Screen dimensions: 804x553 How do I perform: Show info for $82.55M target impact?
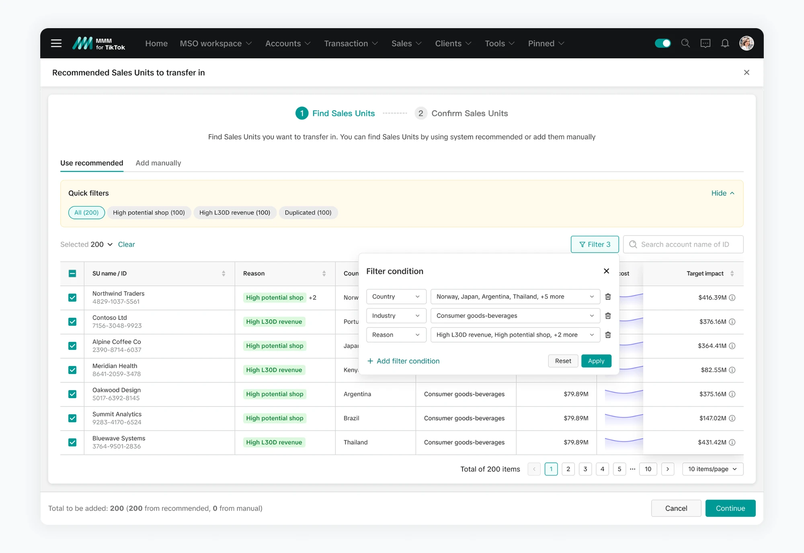732,370
